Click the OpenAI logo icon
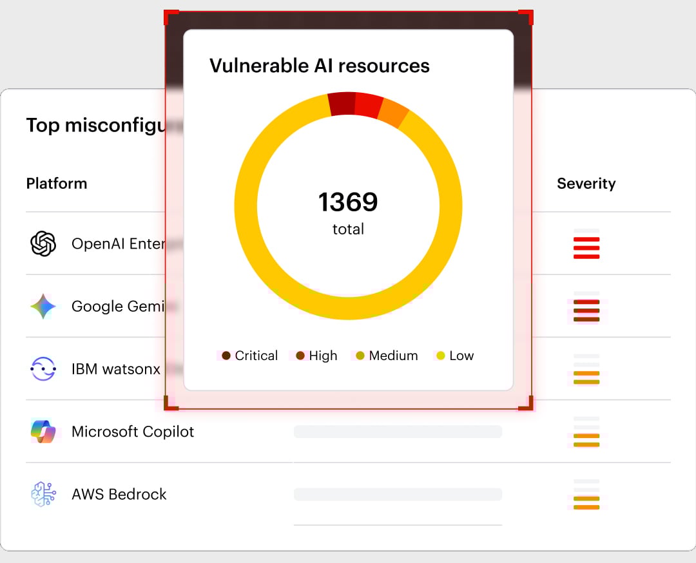Image resolution: width=696 pixels, height=563 pixels. (x=44, y=243)
